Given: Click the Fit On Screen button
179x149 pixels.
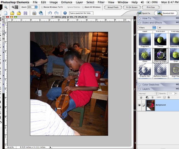Looking at the screenshot, I should pos(132,7).
